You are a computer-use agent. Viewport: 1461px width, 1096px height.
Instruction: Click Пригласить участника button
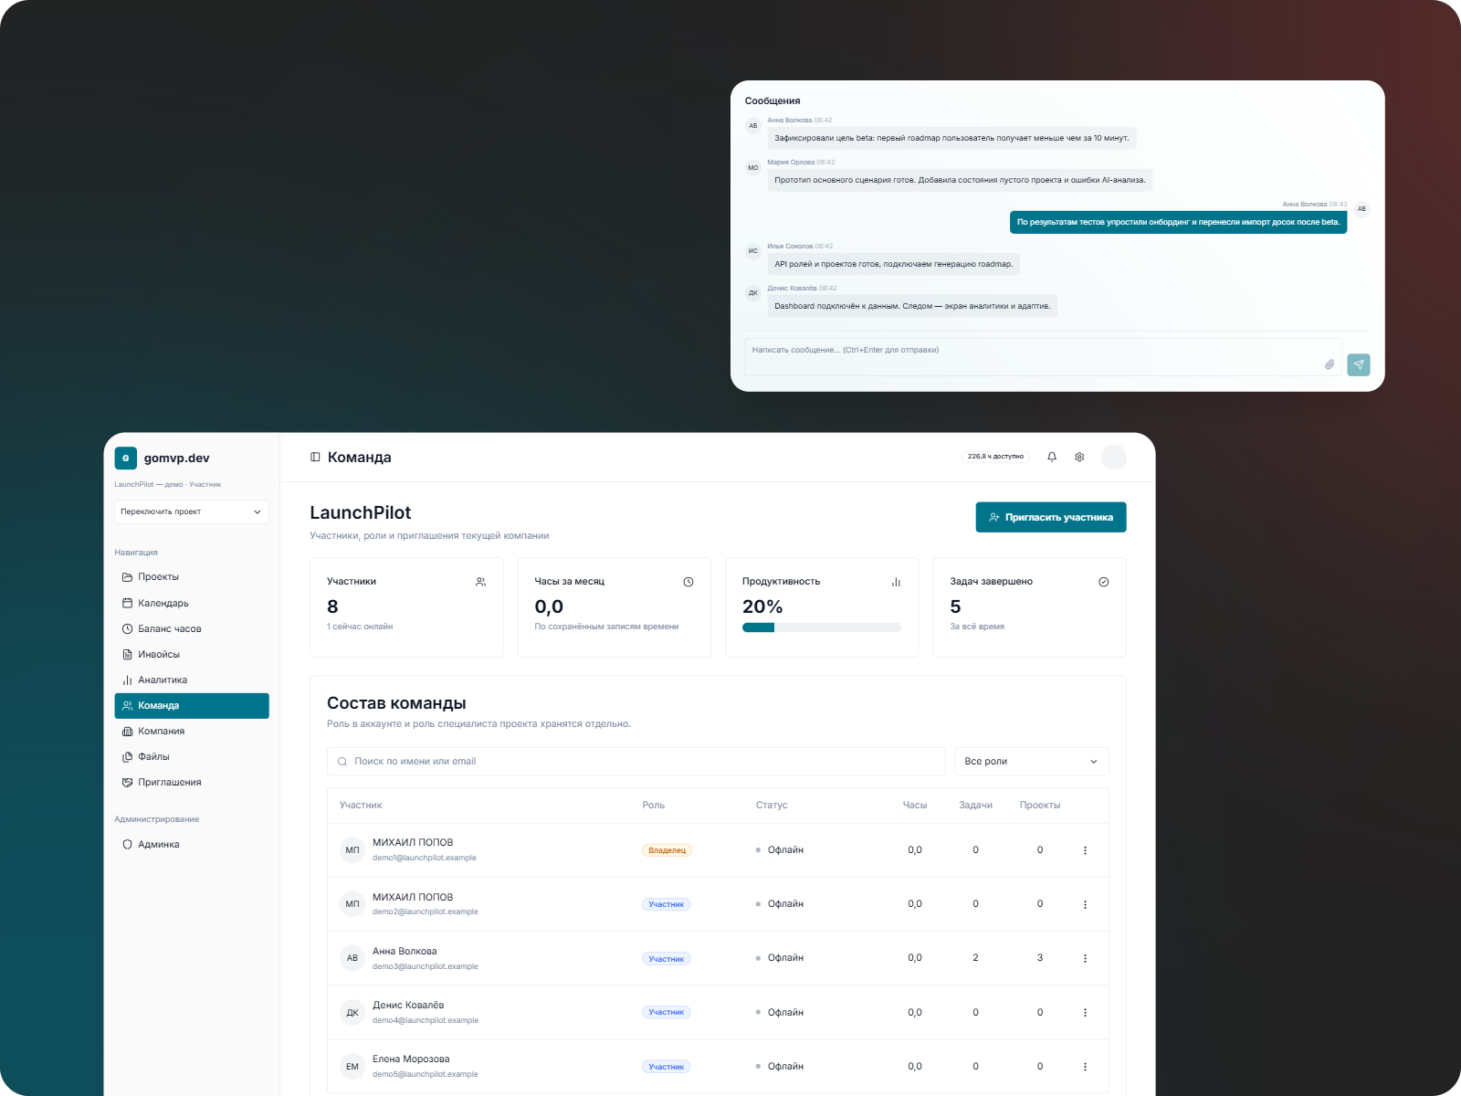(x=1051, y=517)
